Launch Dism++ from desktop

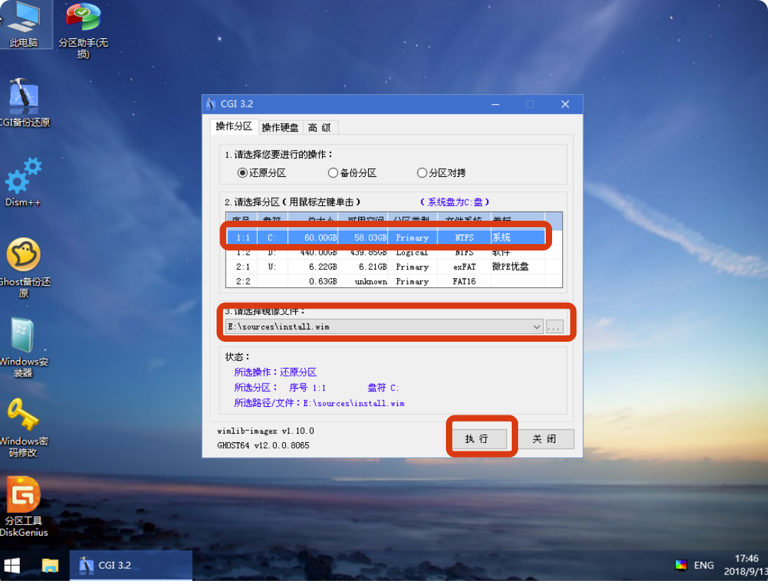(23, 180)
